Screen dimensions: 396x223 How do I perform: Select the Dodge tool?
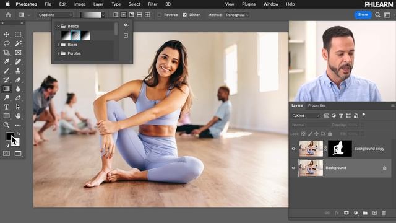pyautogui.click(x=7, y=98)
